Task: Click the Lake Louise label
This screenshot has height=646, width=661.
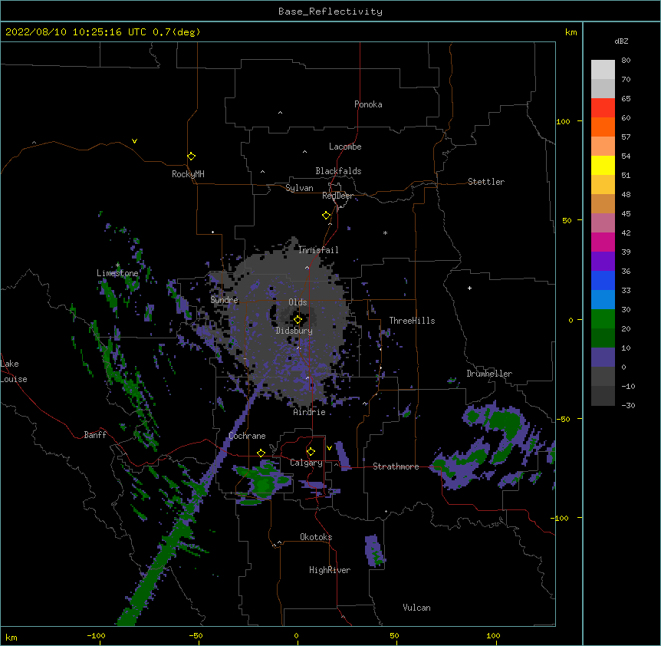Action: pyautogui.click(x=14, y=371)
